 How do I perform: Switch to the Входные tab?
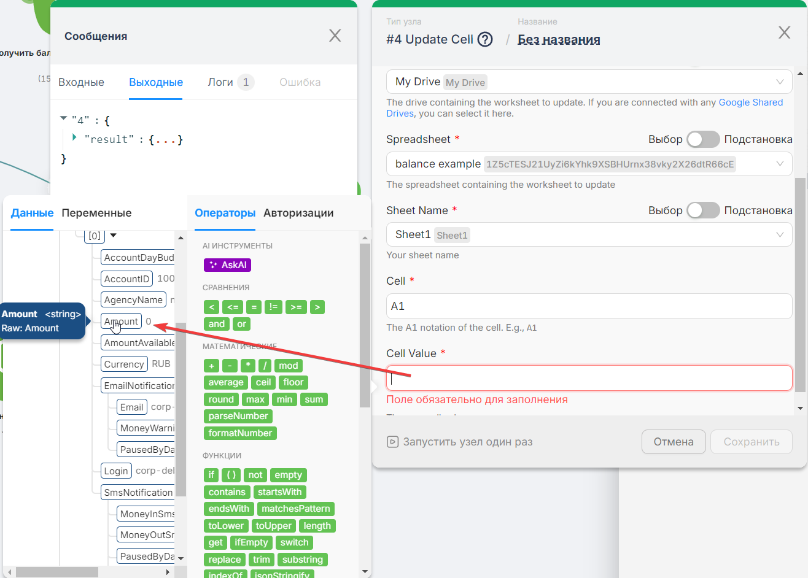tap(81, 82)
